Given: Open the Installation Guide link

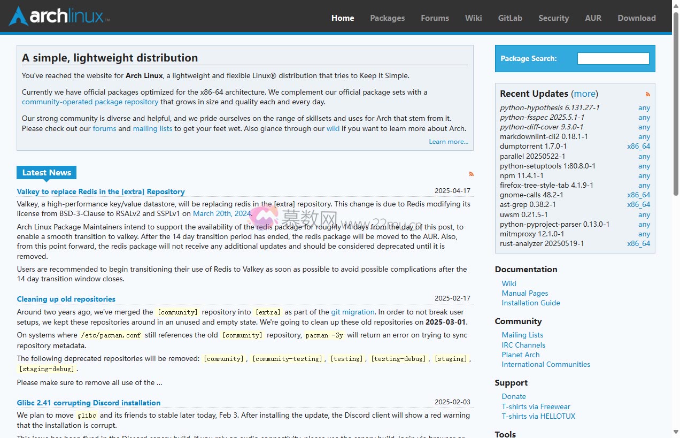Looking at the screenshot, I should pyautogui.click(x=530, y=303).
